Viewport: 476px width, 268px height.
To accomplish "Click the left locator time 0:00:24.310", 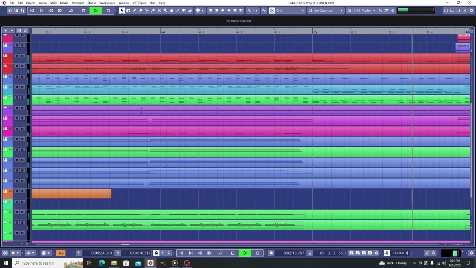I will (102, 253).
